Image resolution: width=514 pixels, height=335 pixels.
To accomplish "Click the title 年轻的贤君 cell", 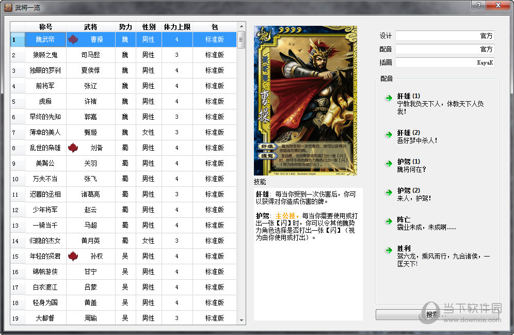I will click(x=45, y=257).
